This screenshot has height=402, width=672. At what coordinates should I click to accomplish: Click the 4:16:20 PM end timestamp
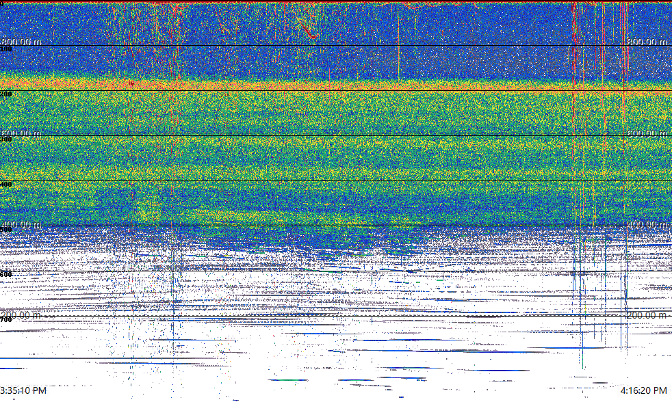click(644, 390)
